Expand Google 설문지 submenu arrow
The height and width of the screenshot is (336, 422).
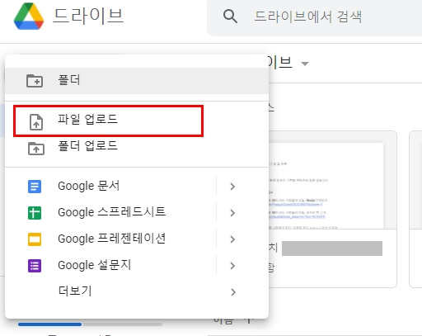[232, 266]
